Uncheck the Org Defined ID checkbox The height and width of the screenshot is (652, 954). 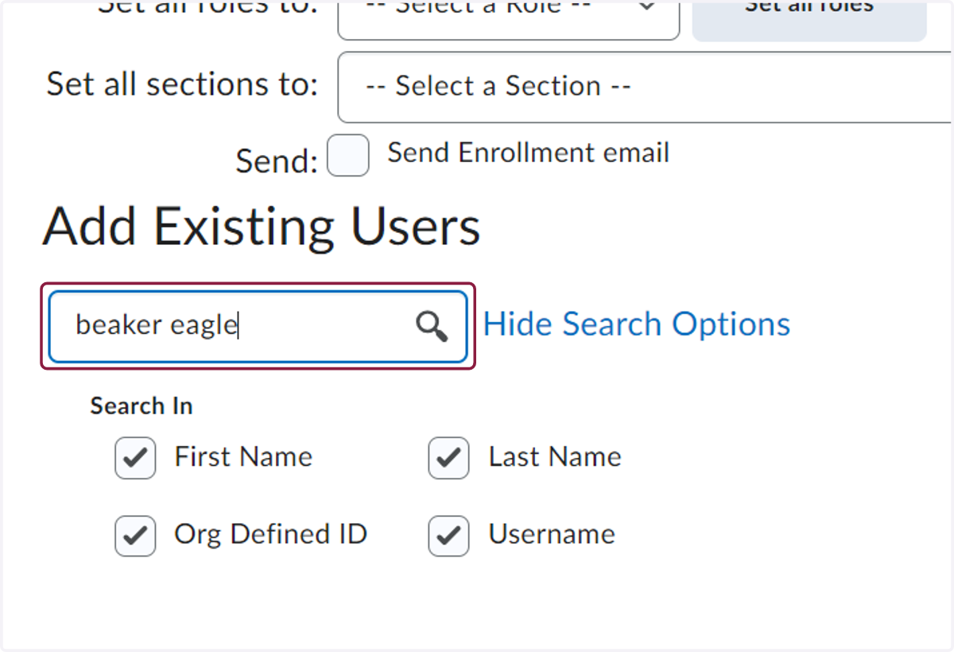coord(135,536)
